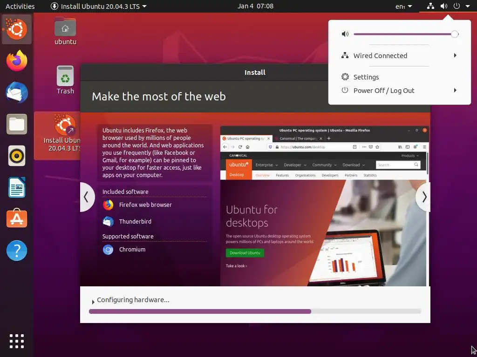Click the Chromium icon in supported software
Viewport: 477px width, 357px height.
tap(108, 250)
